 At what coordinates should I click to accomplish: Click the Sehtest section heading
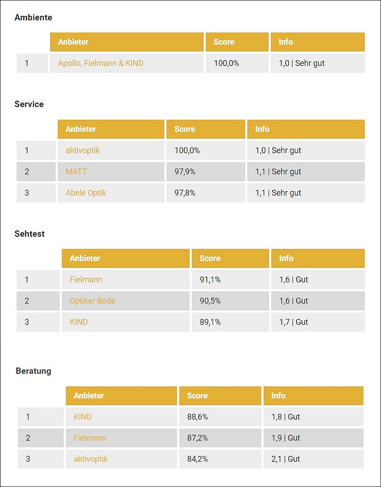coord(30,234)
